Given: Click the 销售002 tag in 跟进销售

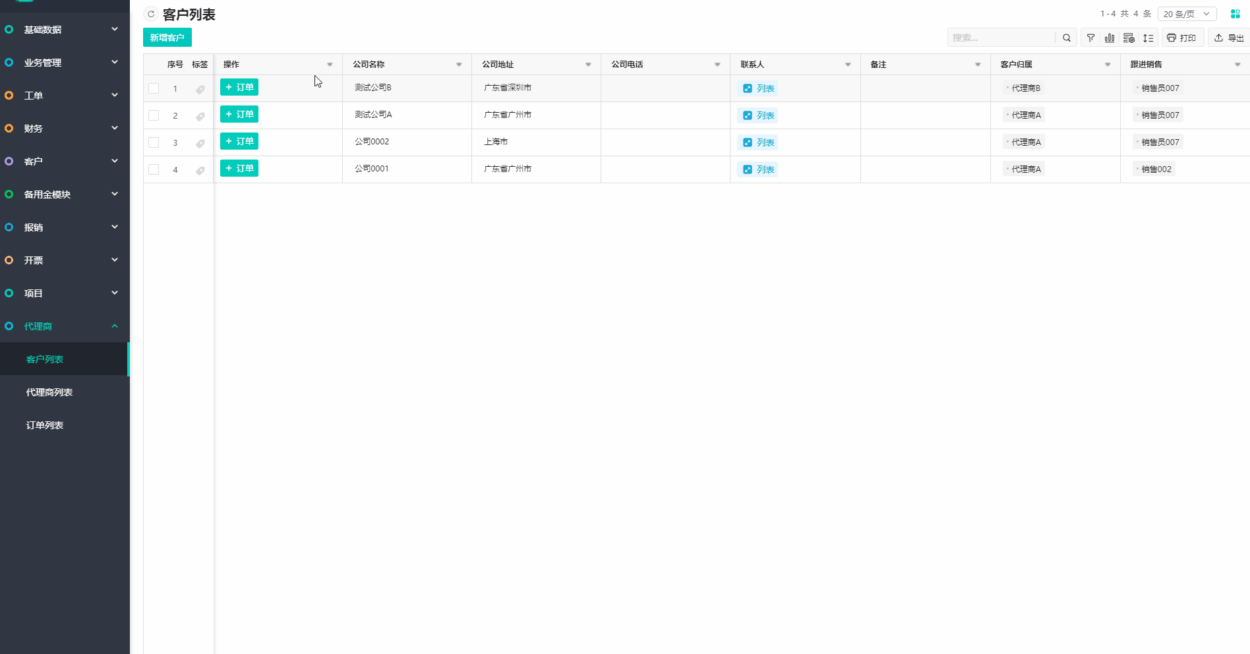Looking at the screenshot, I should tap(1154, 169).
